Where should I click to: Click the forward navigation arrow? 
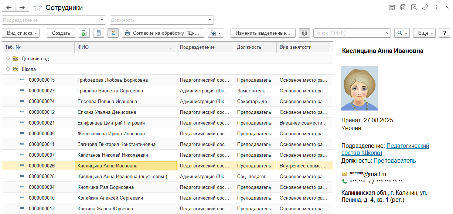tap(22, 7)
